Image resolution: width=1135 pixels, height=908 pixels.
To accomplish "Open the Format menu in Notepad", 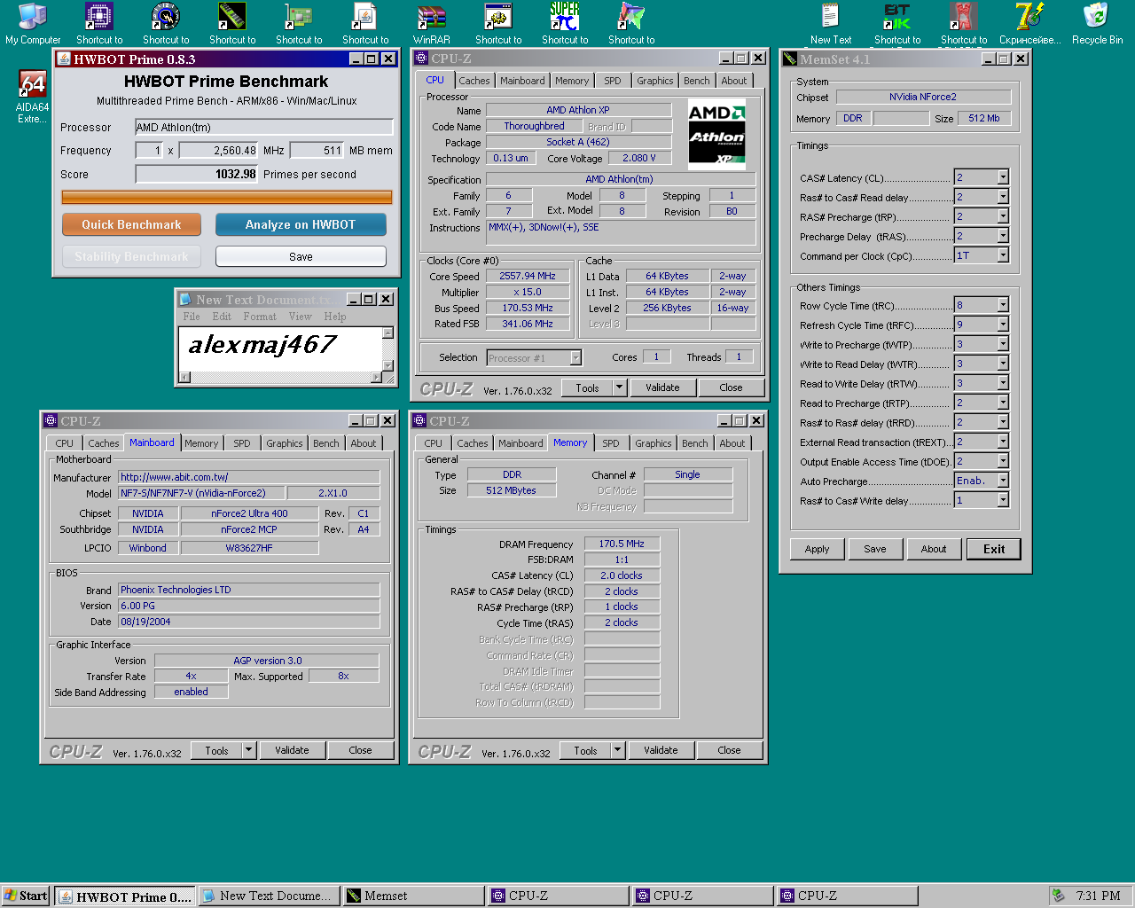I will 260,317.
